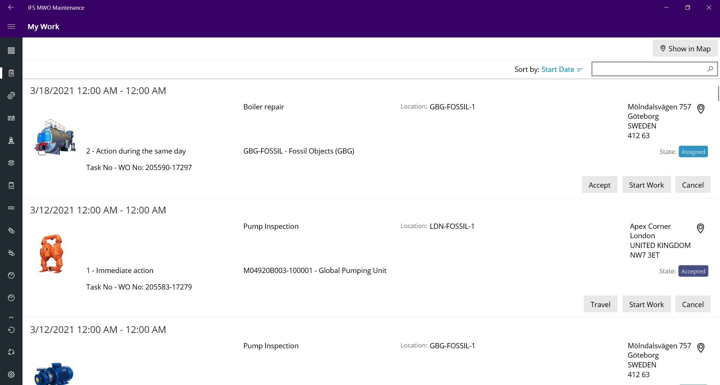
Task: Click 'Task No - WO No: 205583-17279'
Action: (x=139, y=287)
